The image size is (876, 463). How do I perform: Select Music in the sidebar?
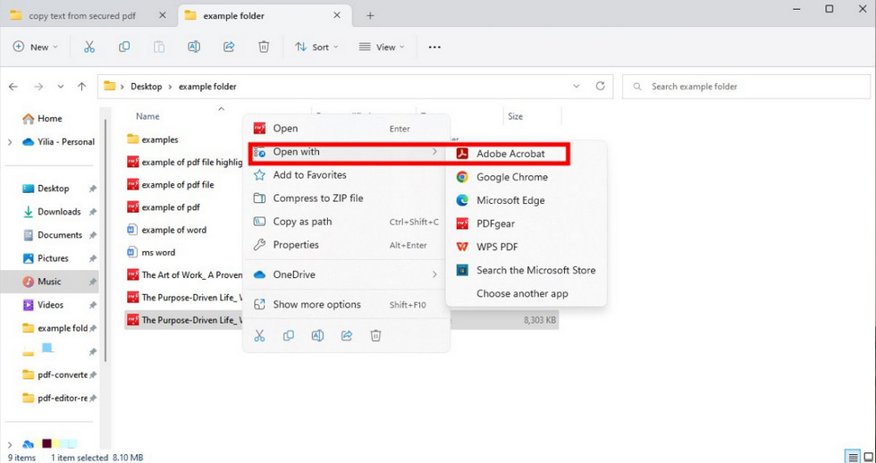pyautogui.click(x=52, y=282)
